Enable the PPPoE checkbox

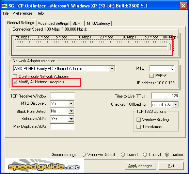tap(152, 76)
